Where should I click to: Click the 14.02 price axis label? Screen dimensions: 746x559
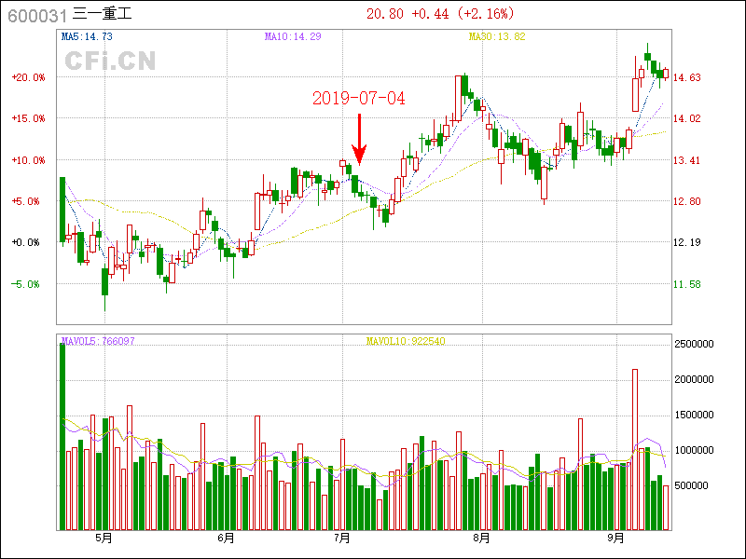tap(687, 118)
